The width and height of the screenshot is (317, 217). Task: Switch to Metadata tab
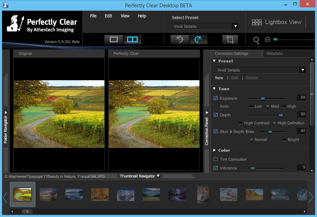tap(274, 53)
